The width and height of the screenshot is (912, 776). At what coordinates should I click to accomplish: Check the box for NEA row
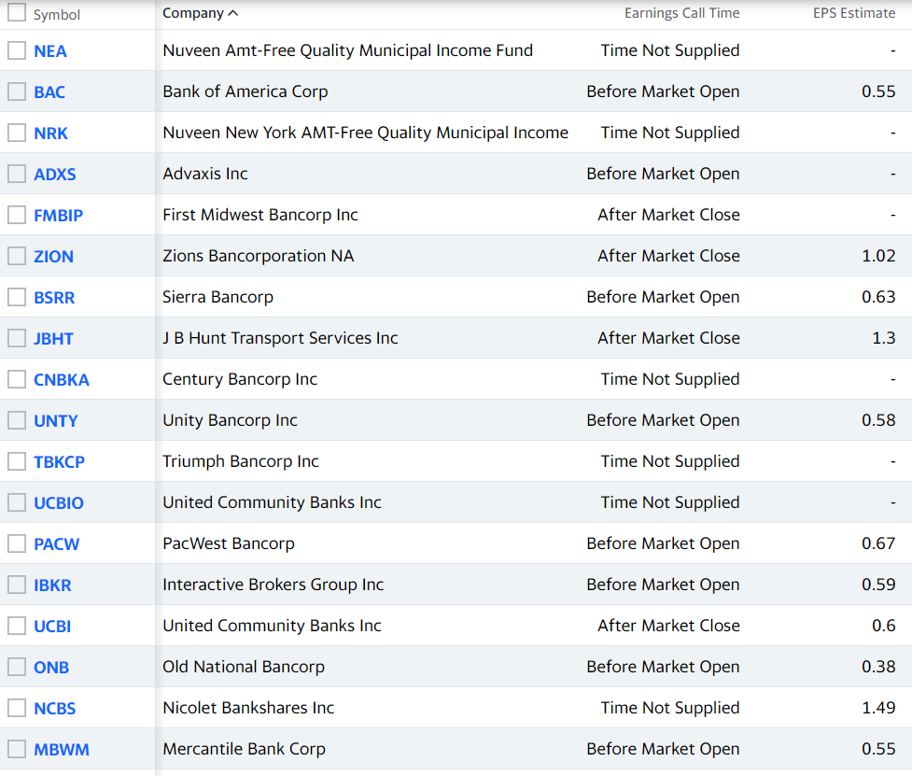[x=17, y=50]
